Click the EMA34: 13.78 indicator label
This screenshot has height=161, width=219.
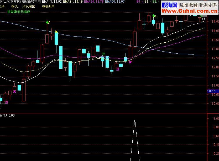[x=94, y=2]
